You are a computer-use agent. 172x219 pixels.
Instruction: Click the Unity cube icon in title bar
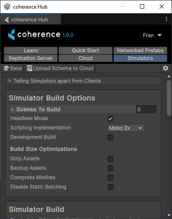pos(7,6)
